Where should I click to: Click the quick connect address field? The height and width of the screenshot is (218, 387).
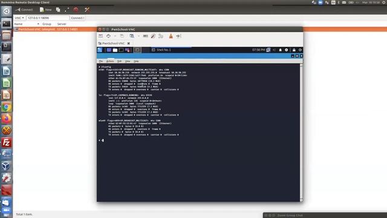click(x=48, y=18)
